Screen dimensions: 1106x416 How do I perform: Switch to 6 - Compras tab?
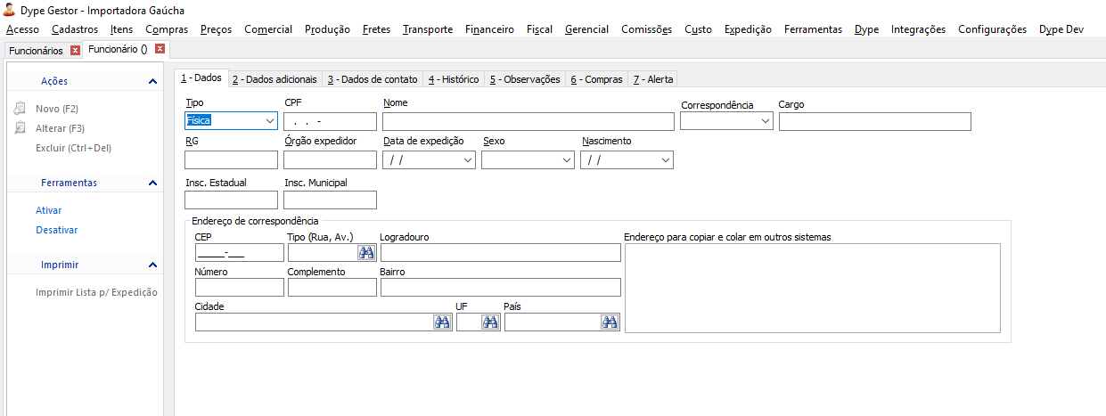(596, 79)
